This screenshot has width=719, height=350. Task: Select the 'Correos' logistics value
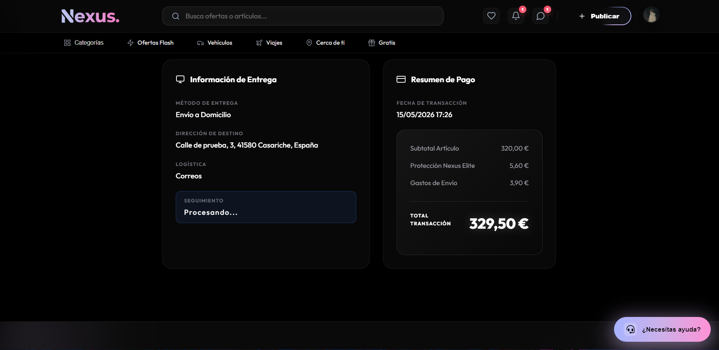point(188,176)
